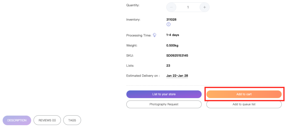This screenshot has height=130, width=286.
Task: Click the Processing Time label
Action: click(139, 36)
